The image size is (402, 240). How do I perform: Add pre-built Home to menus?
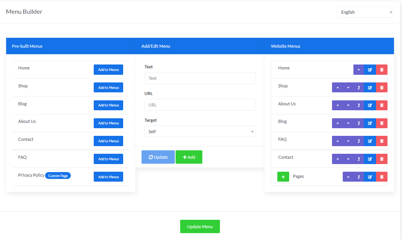(108, 70)
